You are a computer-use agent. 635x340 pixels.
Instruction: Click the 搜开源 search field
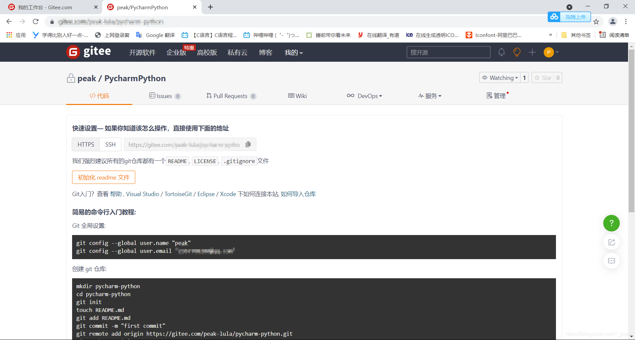pyautogui.click(x=448, y=52)
